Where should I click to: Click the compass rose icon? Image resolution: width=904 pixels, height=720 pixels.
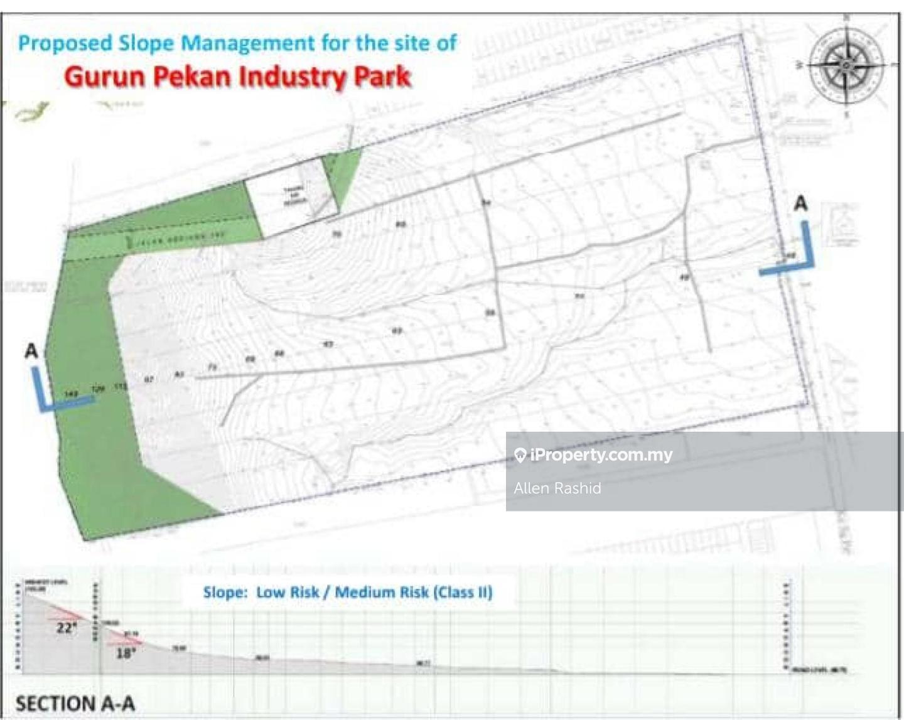click(x=846, y=65)
